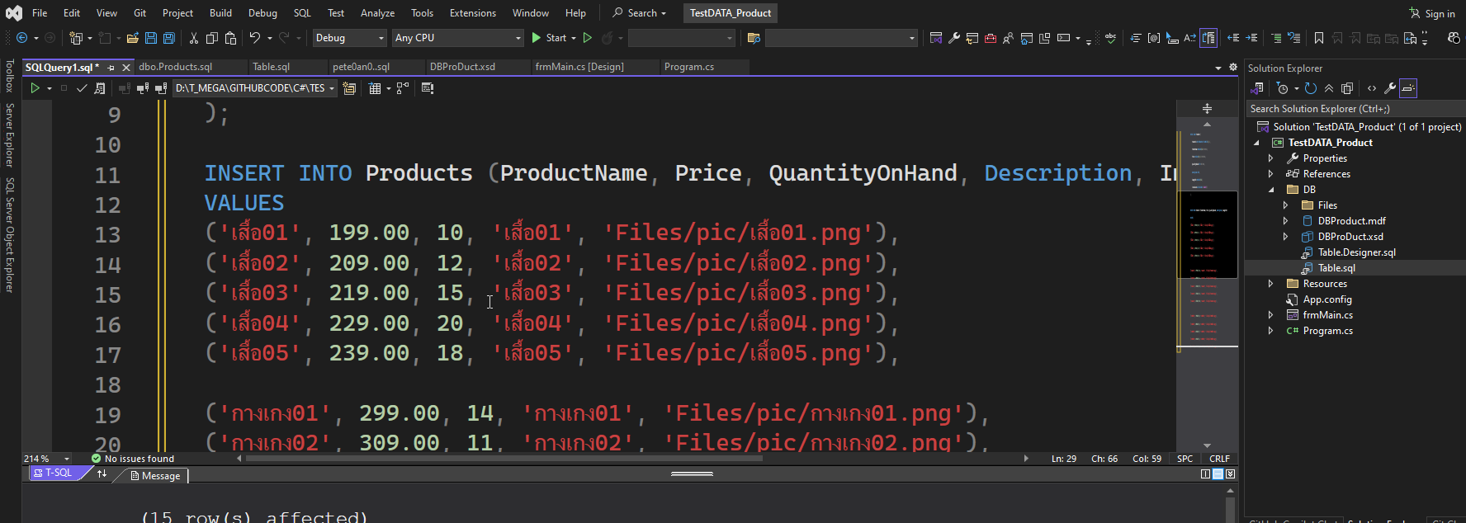Click the Results as Grid icon
The width and height of the screenshot is (1466, 523).
[375, 88]
